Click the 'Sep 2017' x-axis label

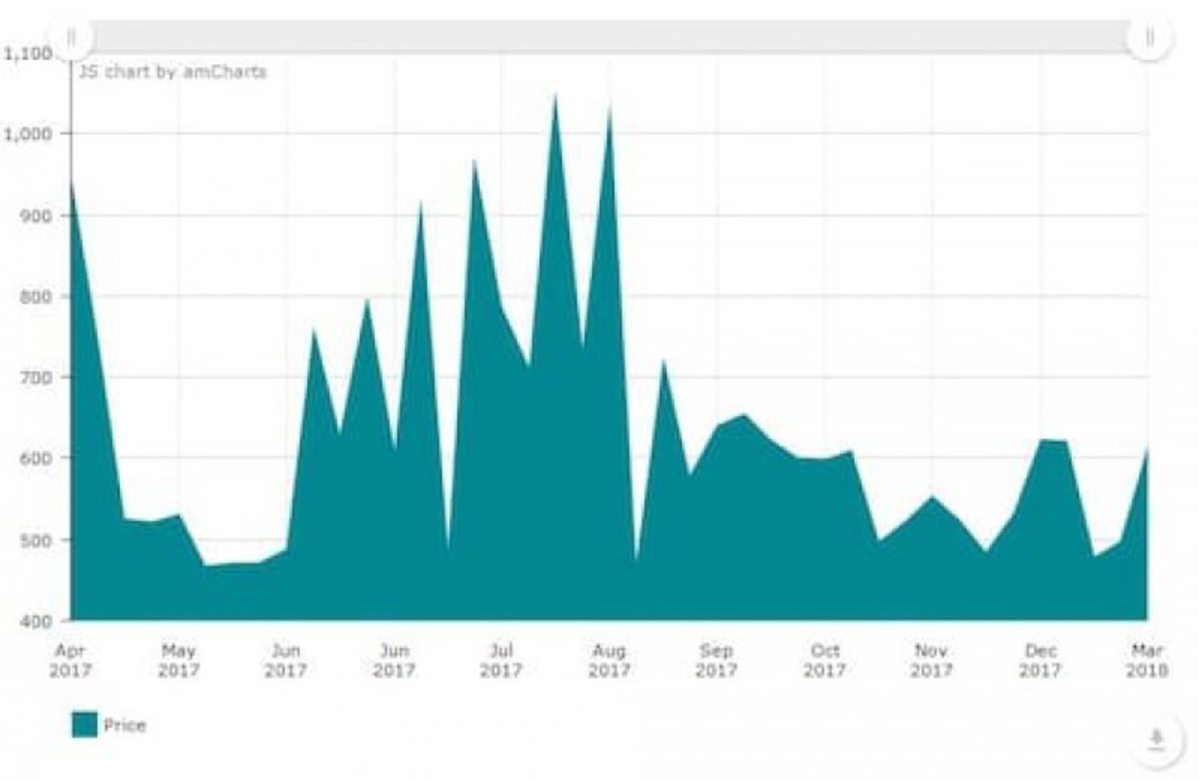click(x=716, y=661)
